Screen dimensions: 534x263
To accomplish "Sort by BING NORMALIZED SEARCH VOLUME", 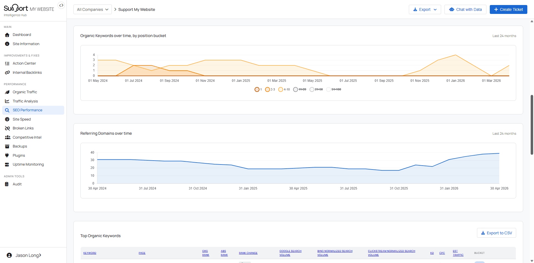I will coord(335,253).
